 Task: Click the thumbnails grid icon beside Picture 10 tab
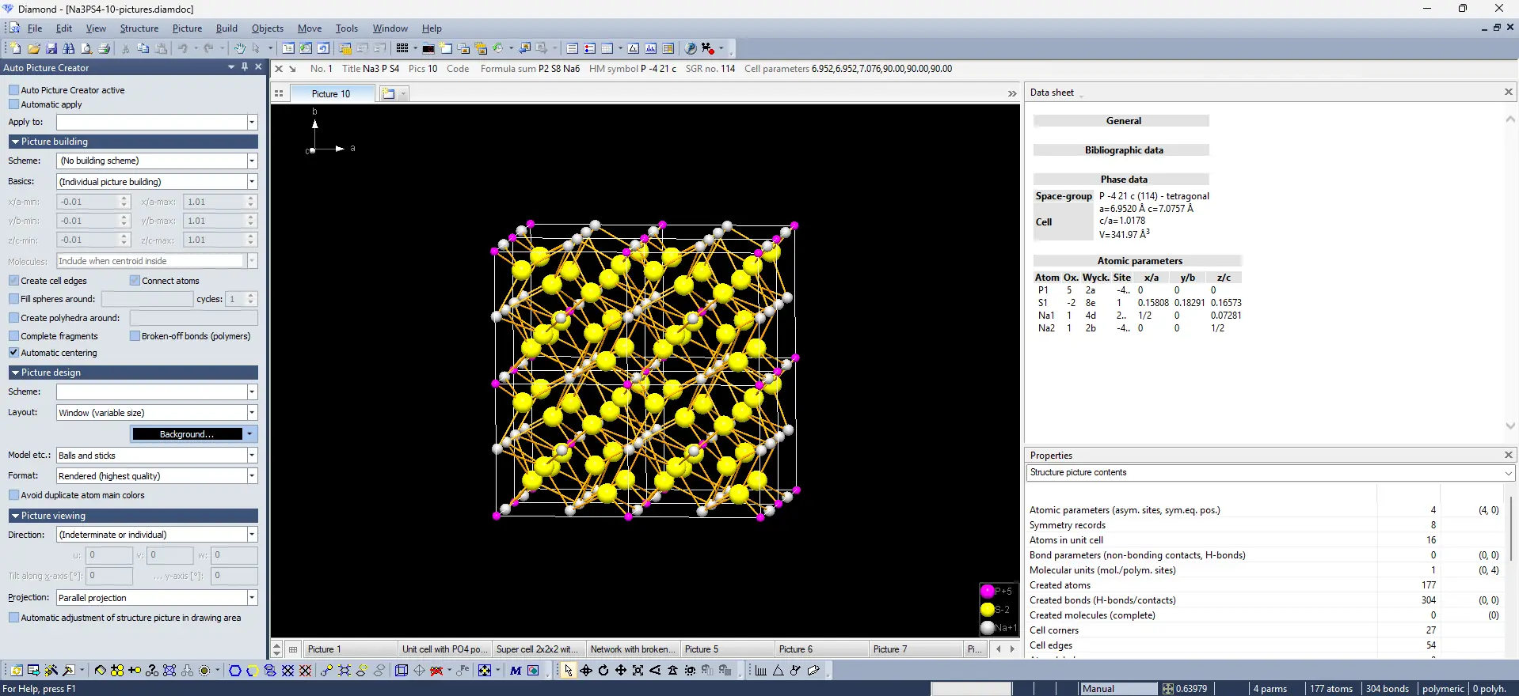click(x=279, y=93)
